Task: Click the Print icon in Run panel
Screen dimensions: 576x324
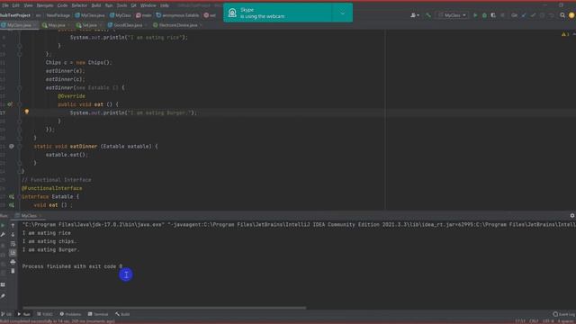Action: tap(13, 262)
